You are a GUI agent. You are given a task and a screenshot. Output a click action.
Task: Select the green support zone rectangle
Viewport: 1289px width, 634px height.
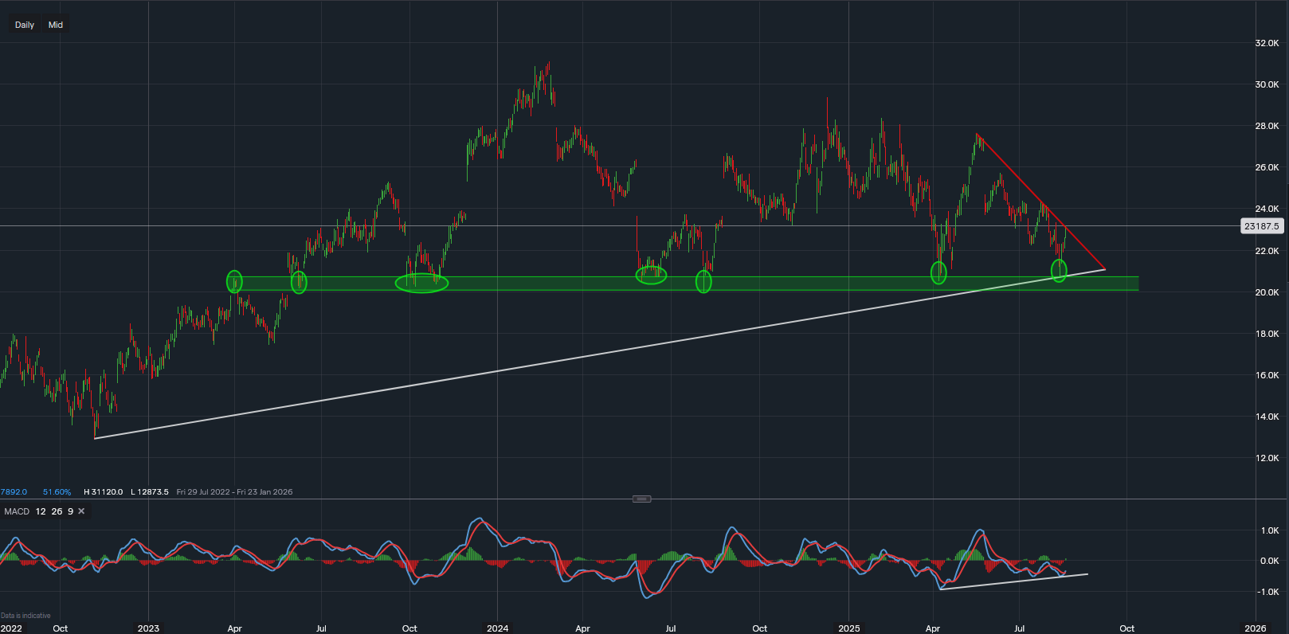pyautogui.click(x=797, y=284)
